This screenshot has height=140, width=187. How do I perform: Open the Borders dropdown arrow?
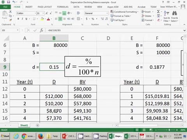click(x=37, y=19)
